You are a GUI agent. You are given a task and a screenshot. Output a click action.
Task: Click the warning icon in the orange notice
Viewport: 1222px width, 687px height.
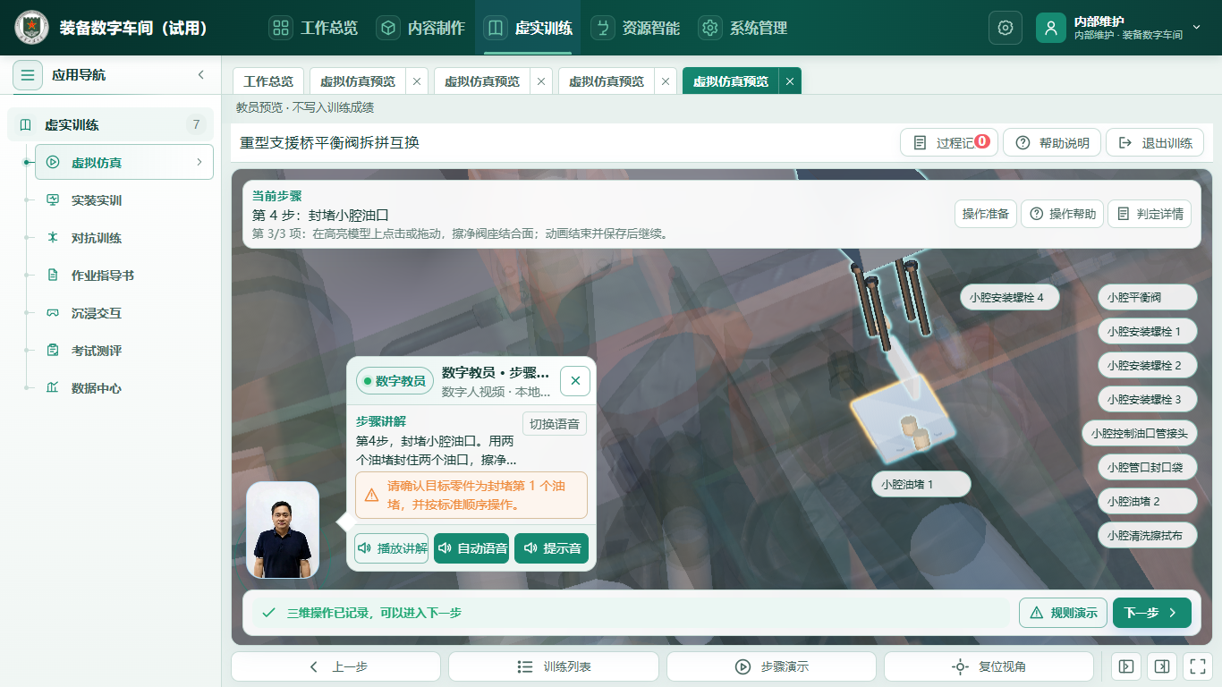point(371,495)
